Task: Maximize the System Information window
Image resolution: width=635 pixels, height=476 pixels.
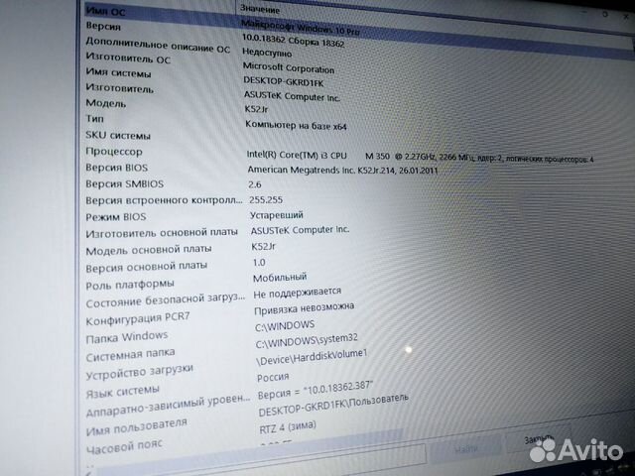Action: click(605, 15)
